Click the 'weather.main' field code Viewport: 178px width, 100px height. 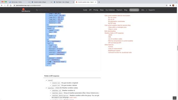57,93
